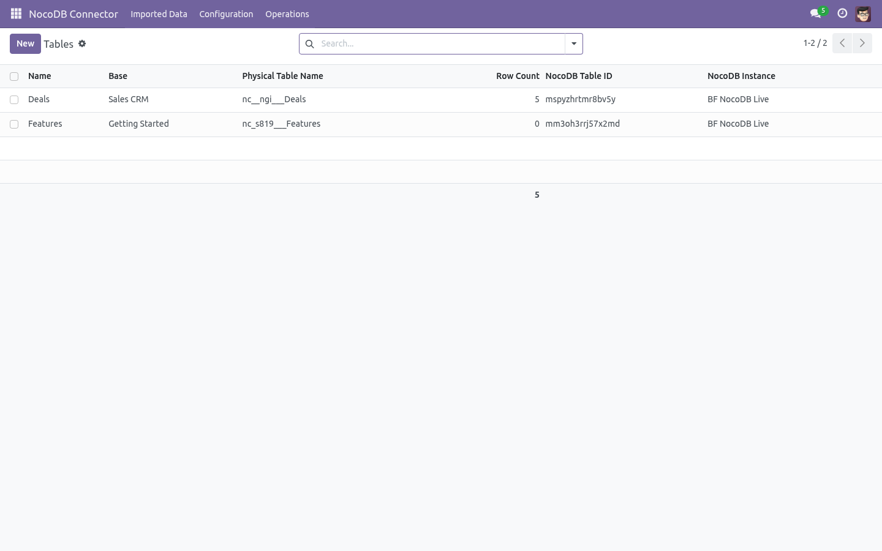Open the user avatar menu
This screenshot has width=882, height=551.
coord(863,13)
